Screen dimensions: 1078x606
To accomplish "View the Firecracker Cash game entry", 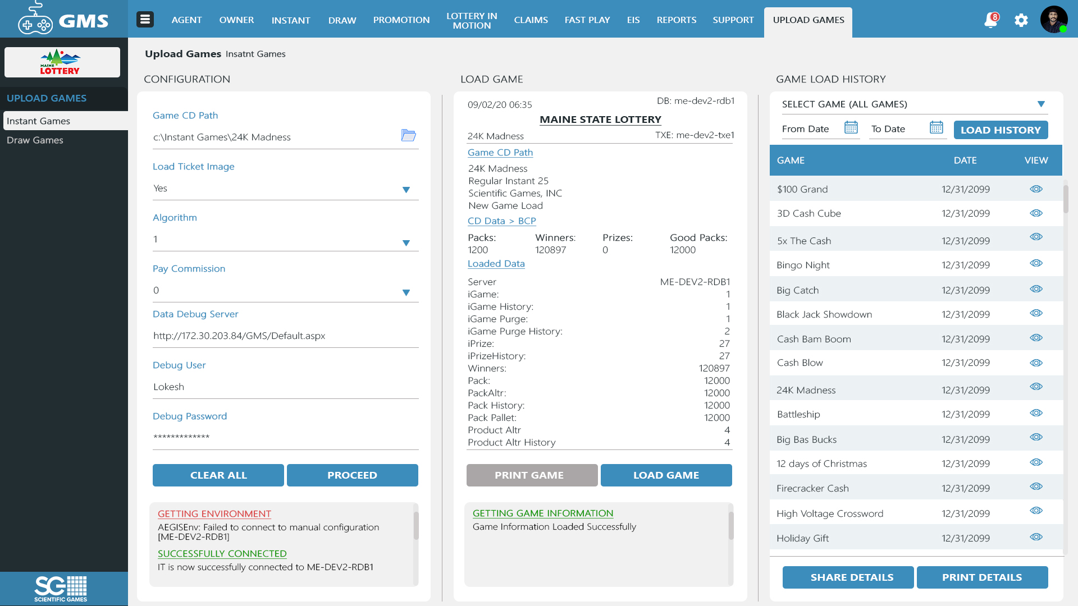I will coord(1036,486).
